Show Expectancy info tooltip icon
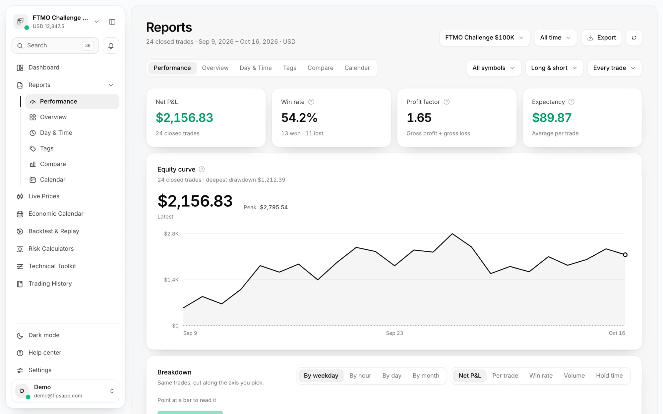The image size is (663, 414). pyautogui.click(x=571, y=102)
